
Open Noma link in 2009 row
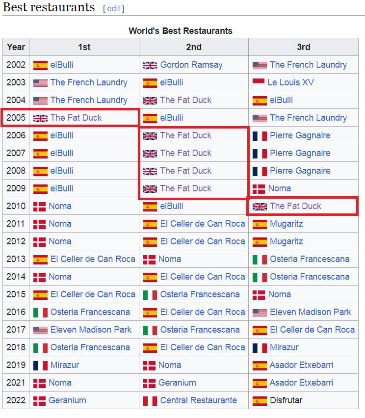[x=280, y=188]
